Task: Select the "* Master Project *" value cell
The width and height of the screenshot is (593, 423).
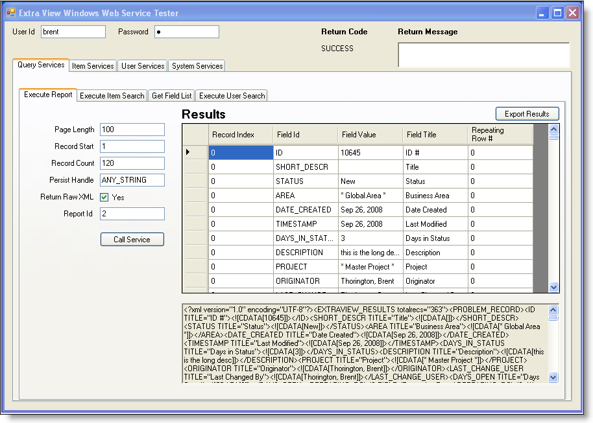Action: click(370, 267)
